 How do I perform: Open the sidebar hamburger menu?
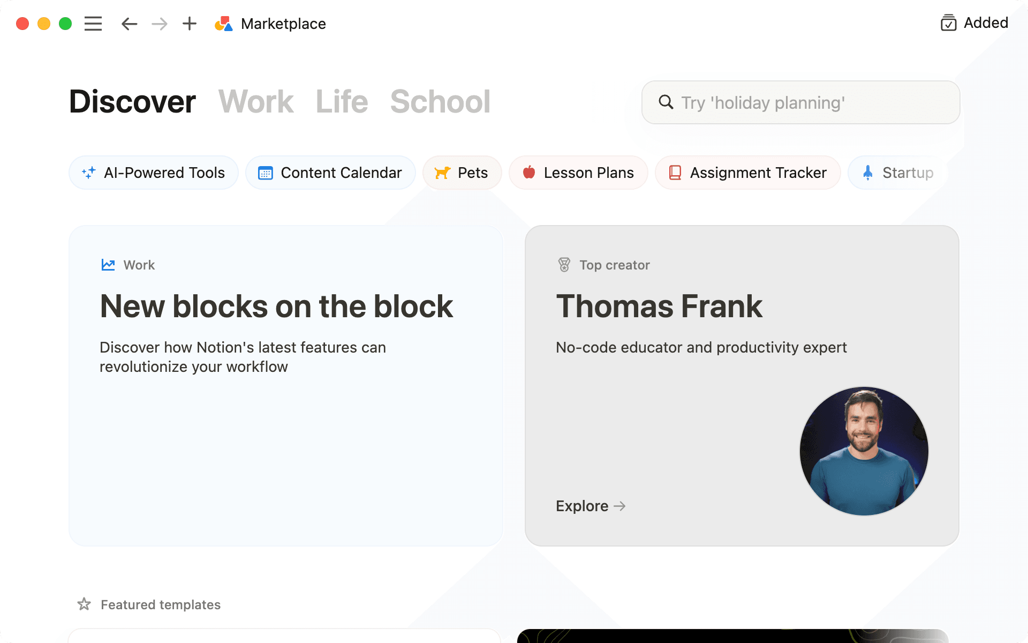coord(93,24)
